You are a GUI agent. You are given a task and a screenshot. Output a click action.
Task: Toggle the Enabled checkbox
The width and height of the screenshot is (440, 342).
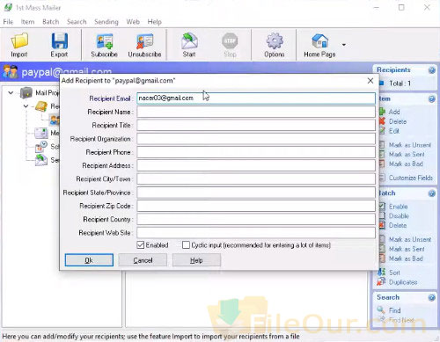click(x=141, y=244)
